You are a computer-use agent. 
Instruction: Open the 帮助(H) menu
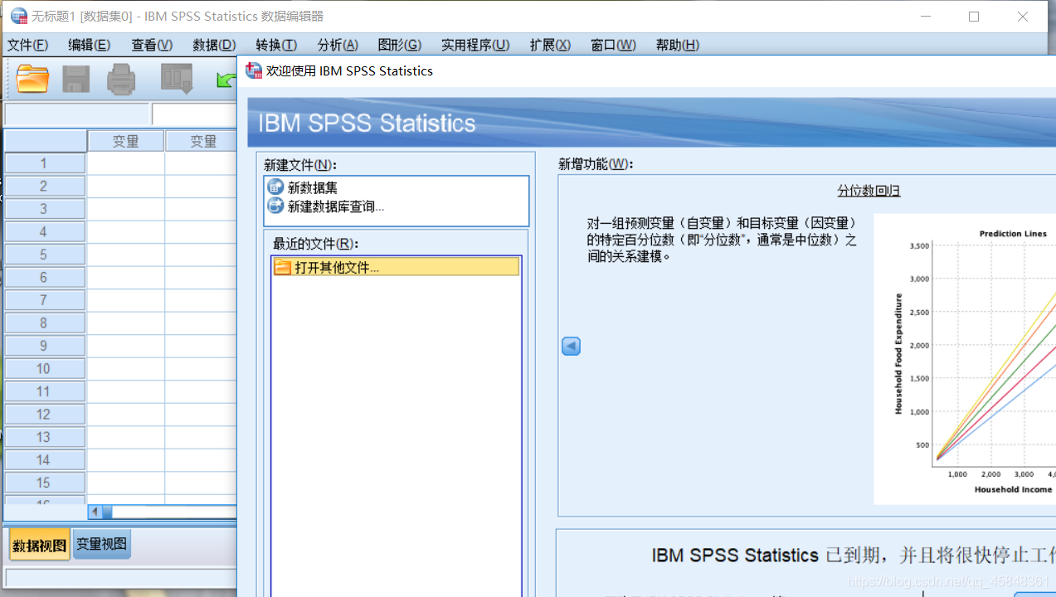pos(677,45)
